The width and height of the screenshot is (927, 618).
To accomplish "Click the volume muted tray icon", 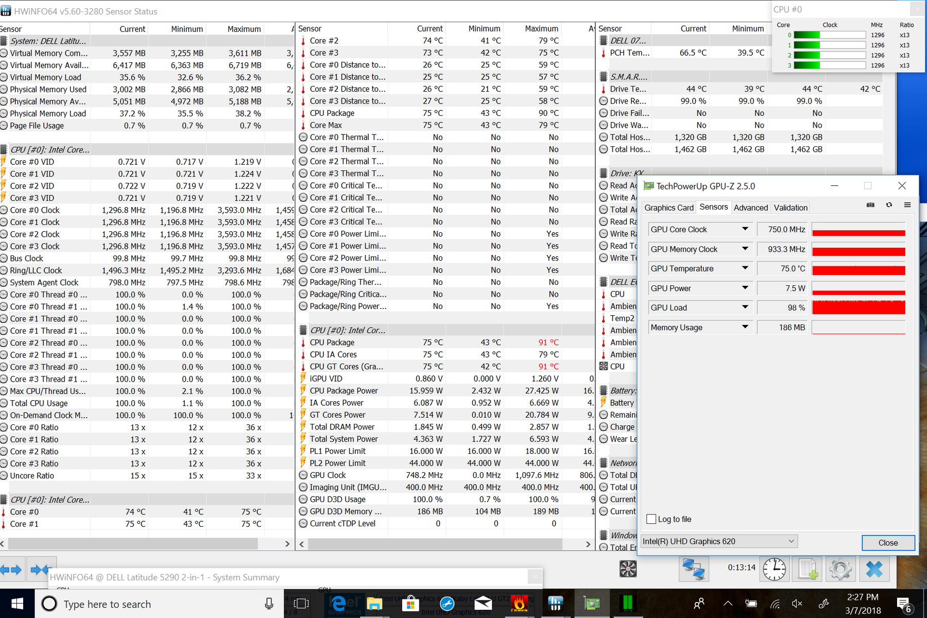I will tap(797, 604).
